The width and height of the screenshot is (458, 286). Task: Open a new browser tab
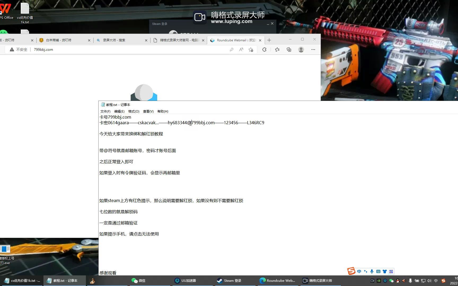pyautogui.click(x=269, y=40)
